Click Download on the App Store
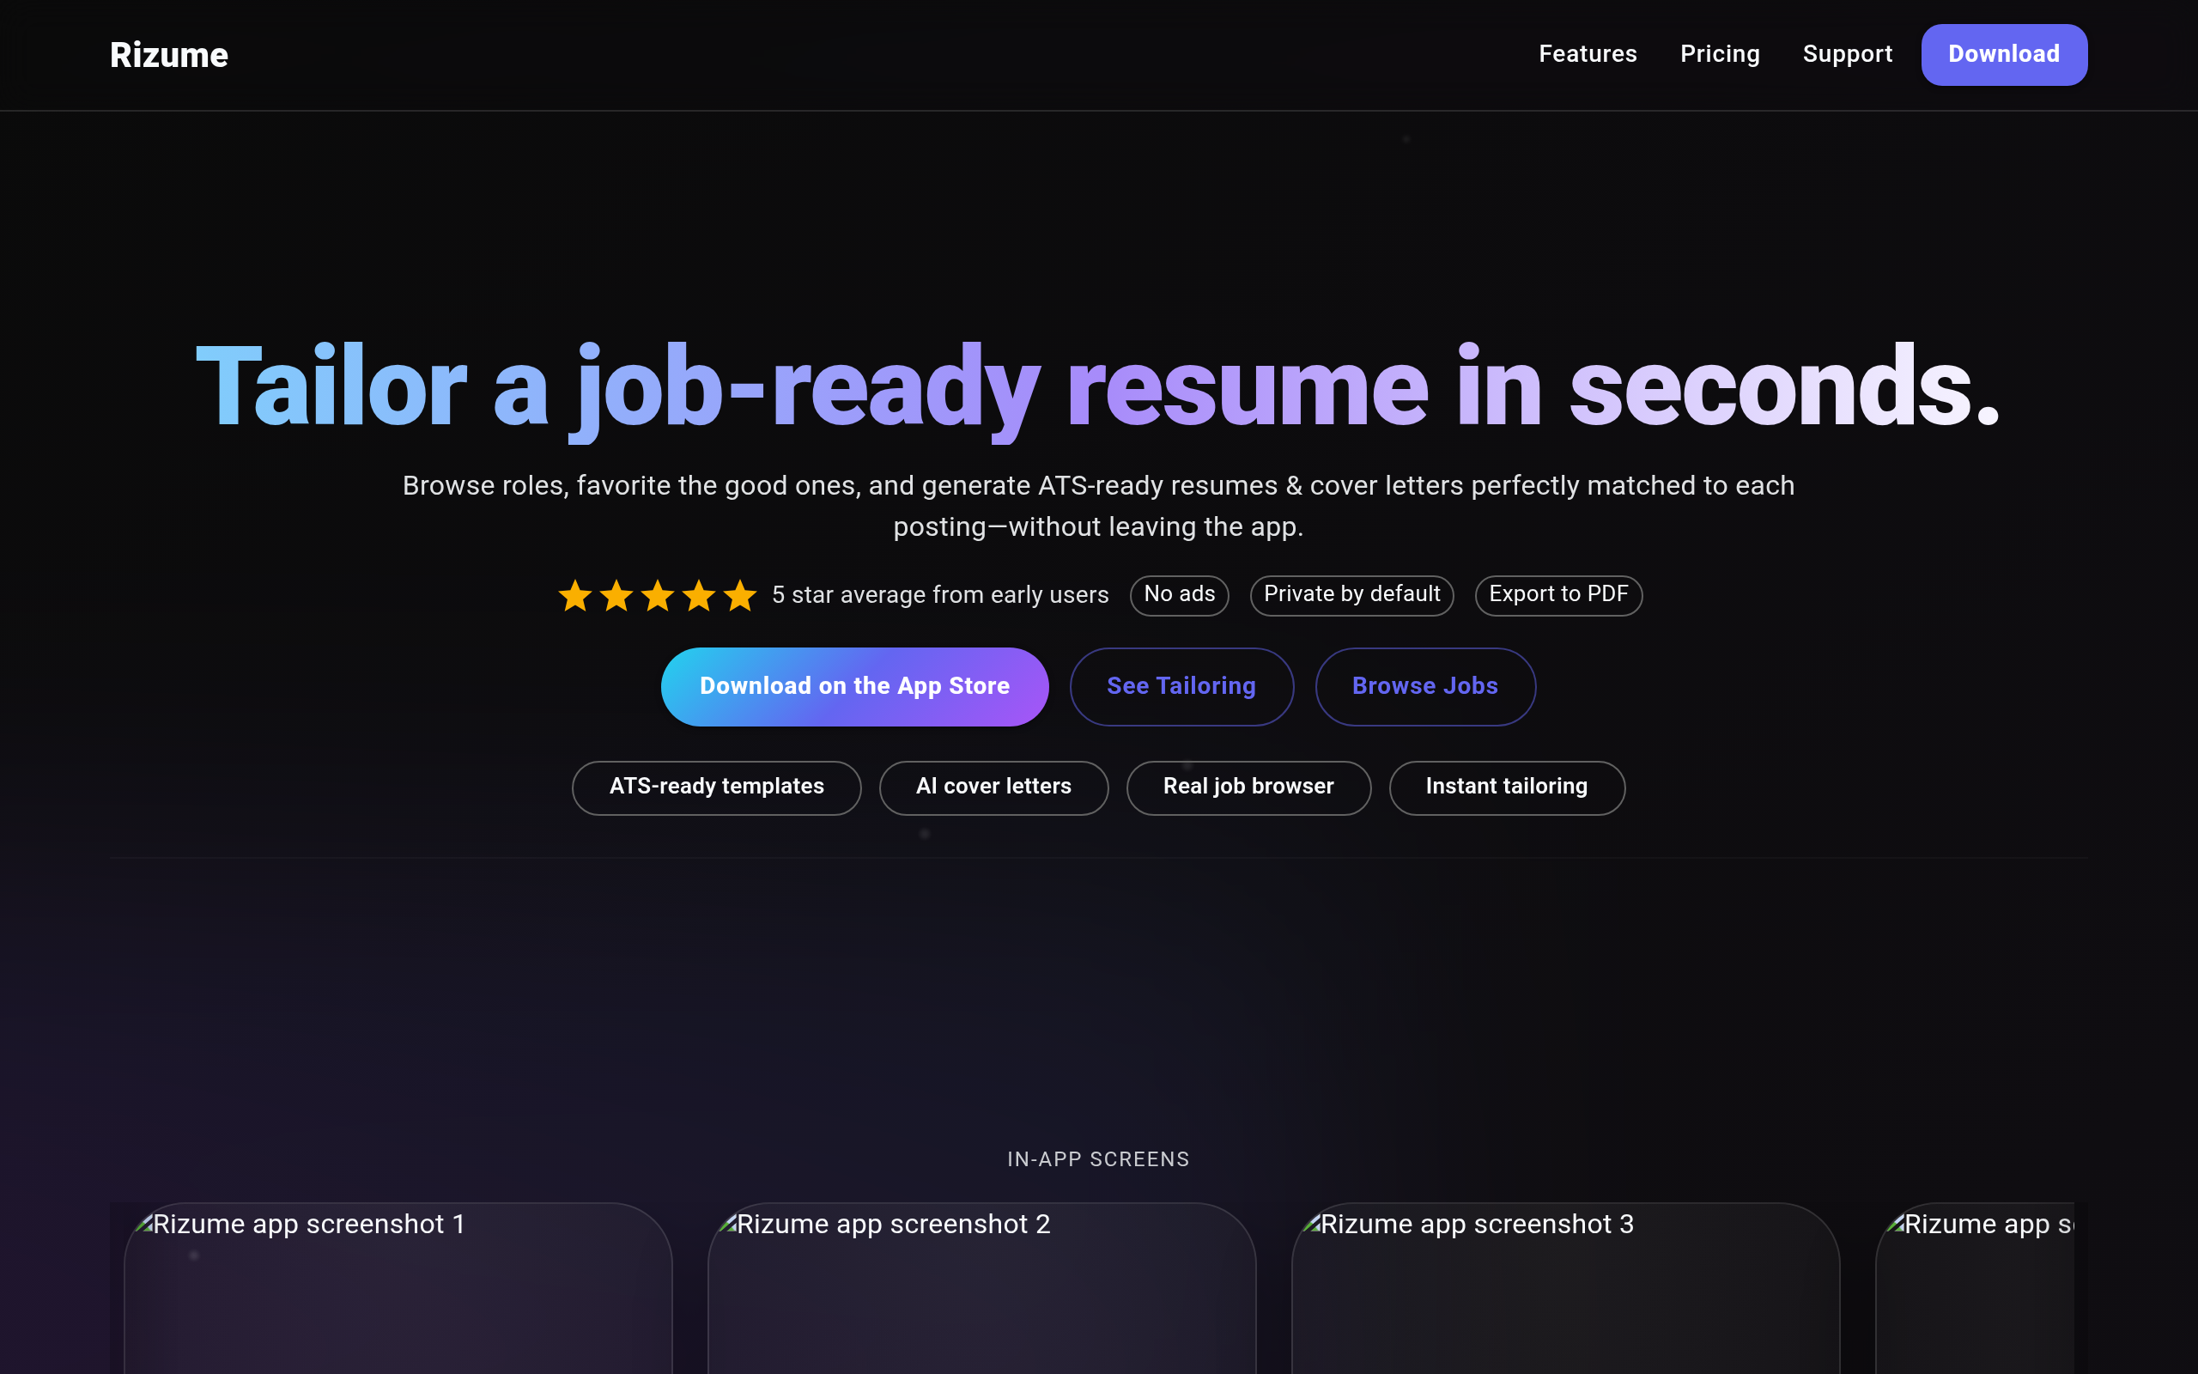2198x1374 pixels. coord(853,686)
